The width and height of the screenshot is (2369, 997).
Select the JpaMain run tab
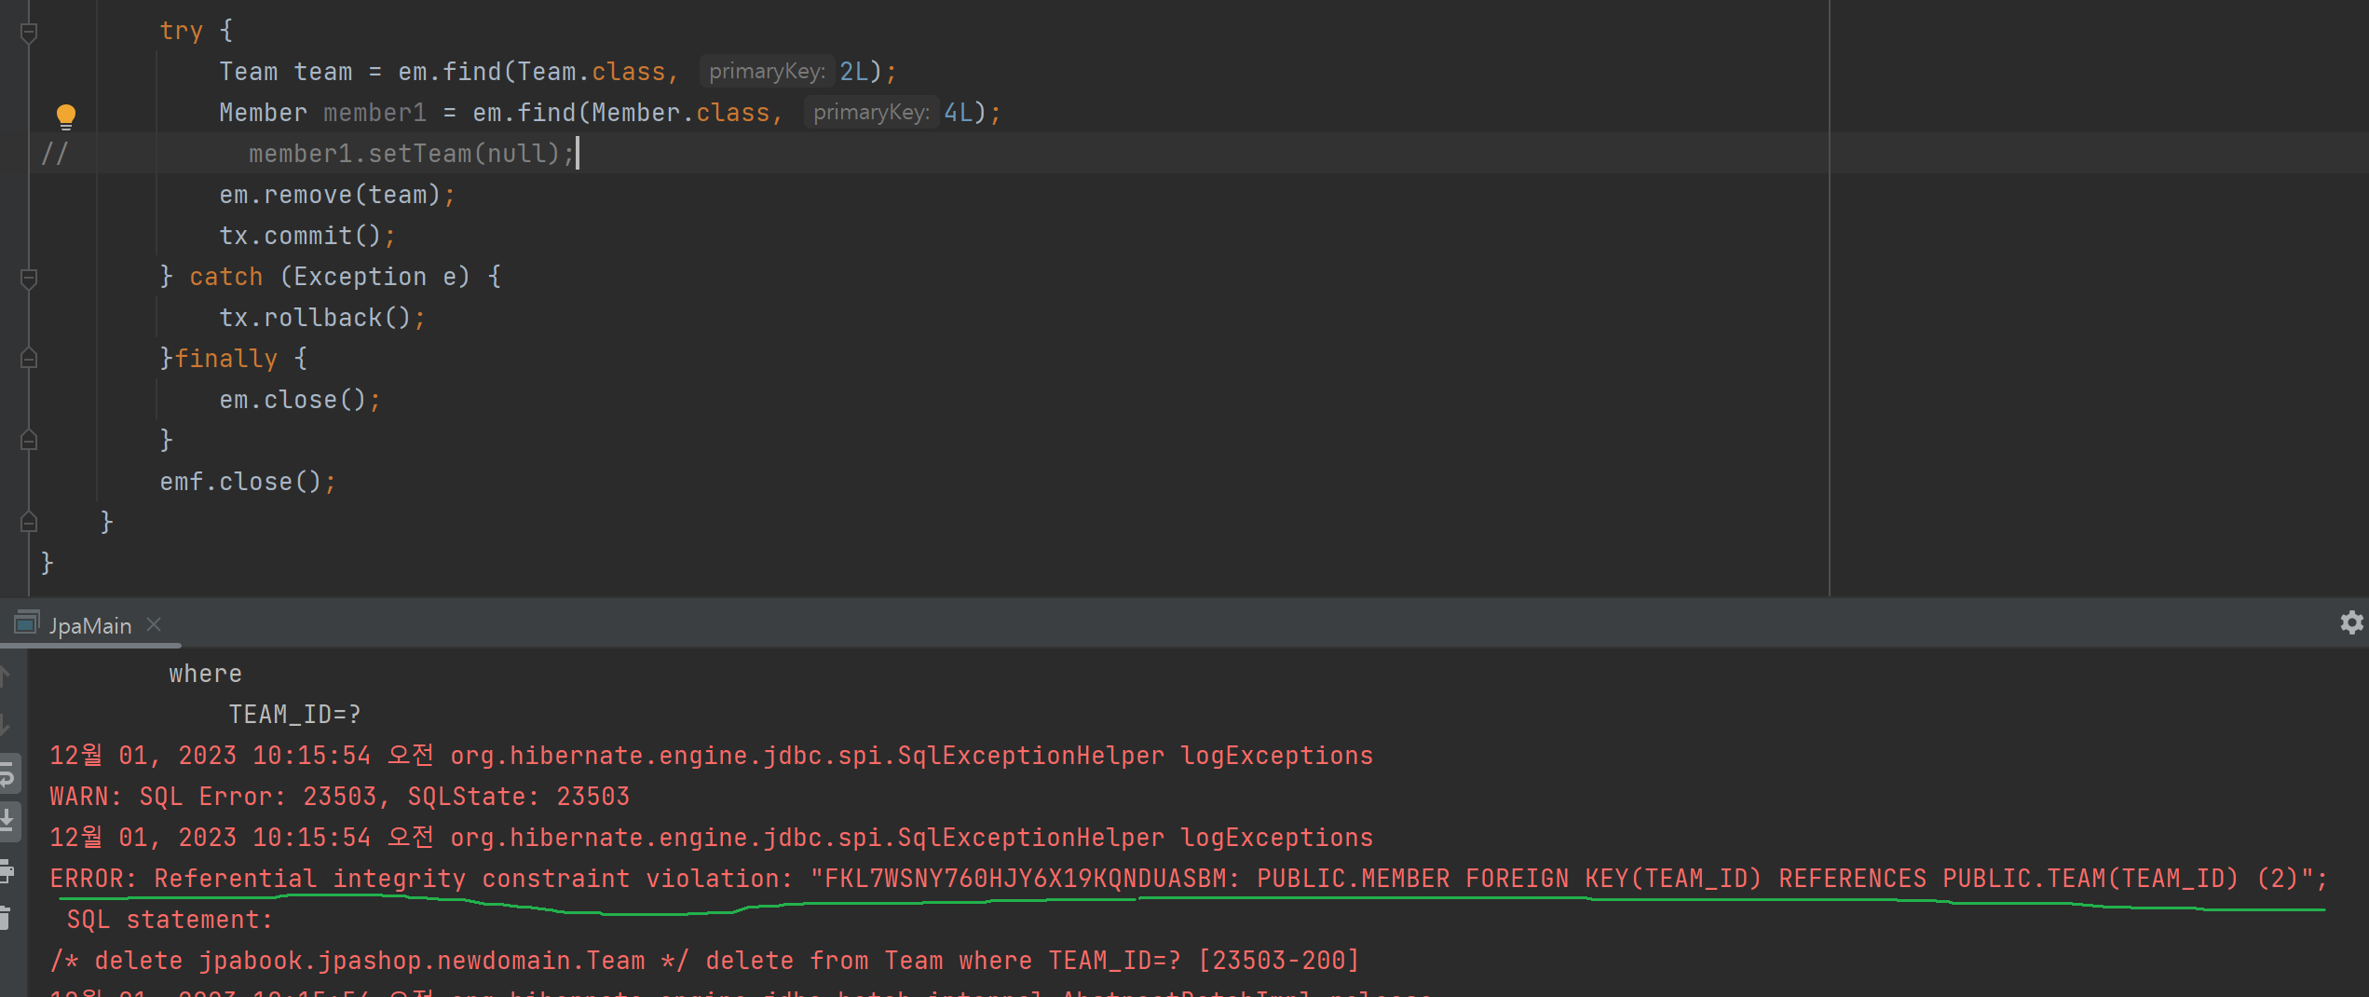click(90, 625)
